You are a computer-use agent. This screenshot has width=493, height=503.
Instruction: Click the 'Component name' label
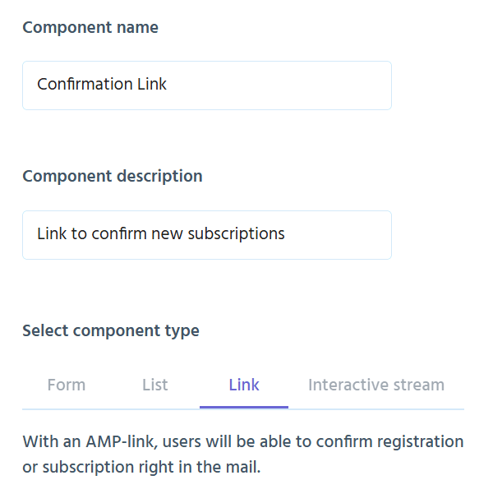click(90, 27)
